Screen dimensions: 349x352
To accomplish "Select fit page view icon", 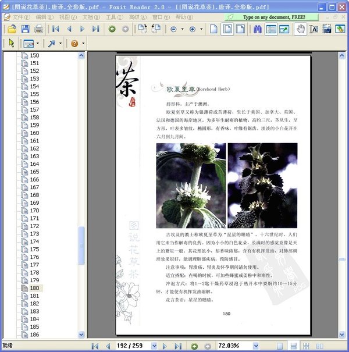I will click(227, 29).
